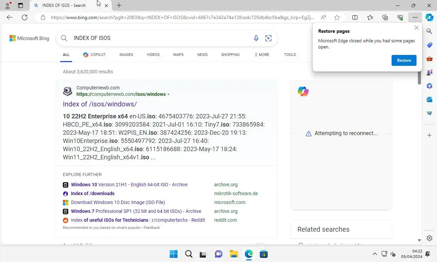The width and height of the screenshot is (437, 262).
Task: Click the Bing search magnifier icon
Action: click(x=64, y=38)
